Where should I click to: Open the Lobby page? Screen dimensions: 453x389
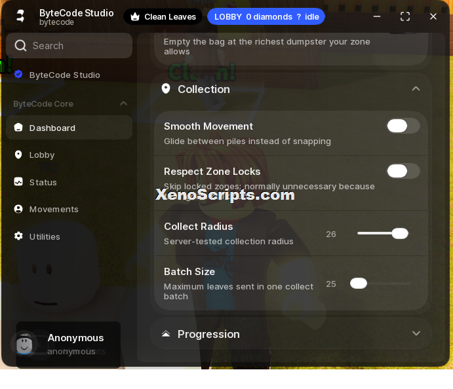[69, 155]
